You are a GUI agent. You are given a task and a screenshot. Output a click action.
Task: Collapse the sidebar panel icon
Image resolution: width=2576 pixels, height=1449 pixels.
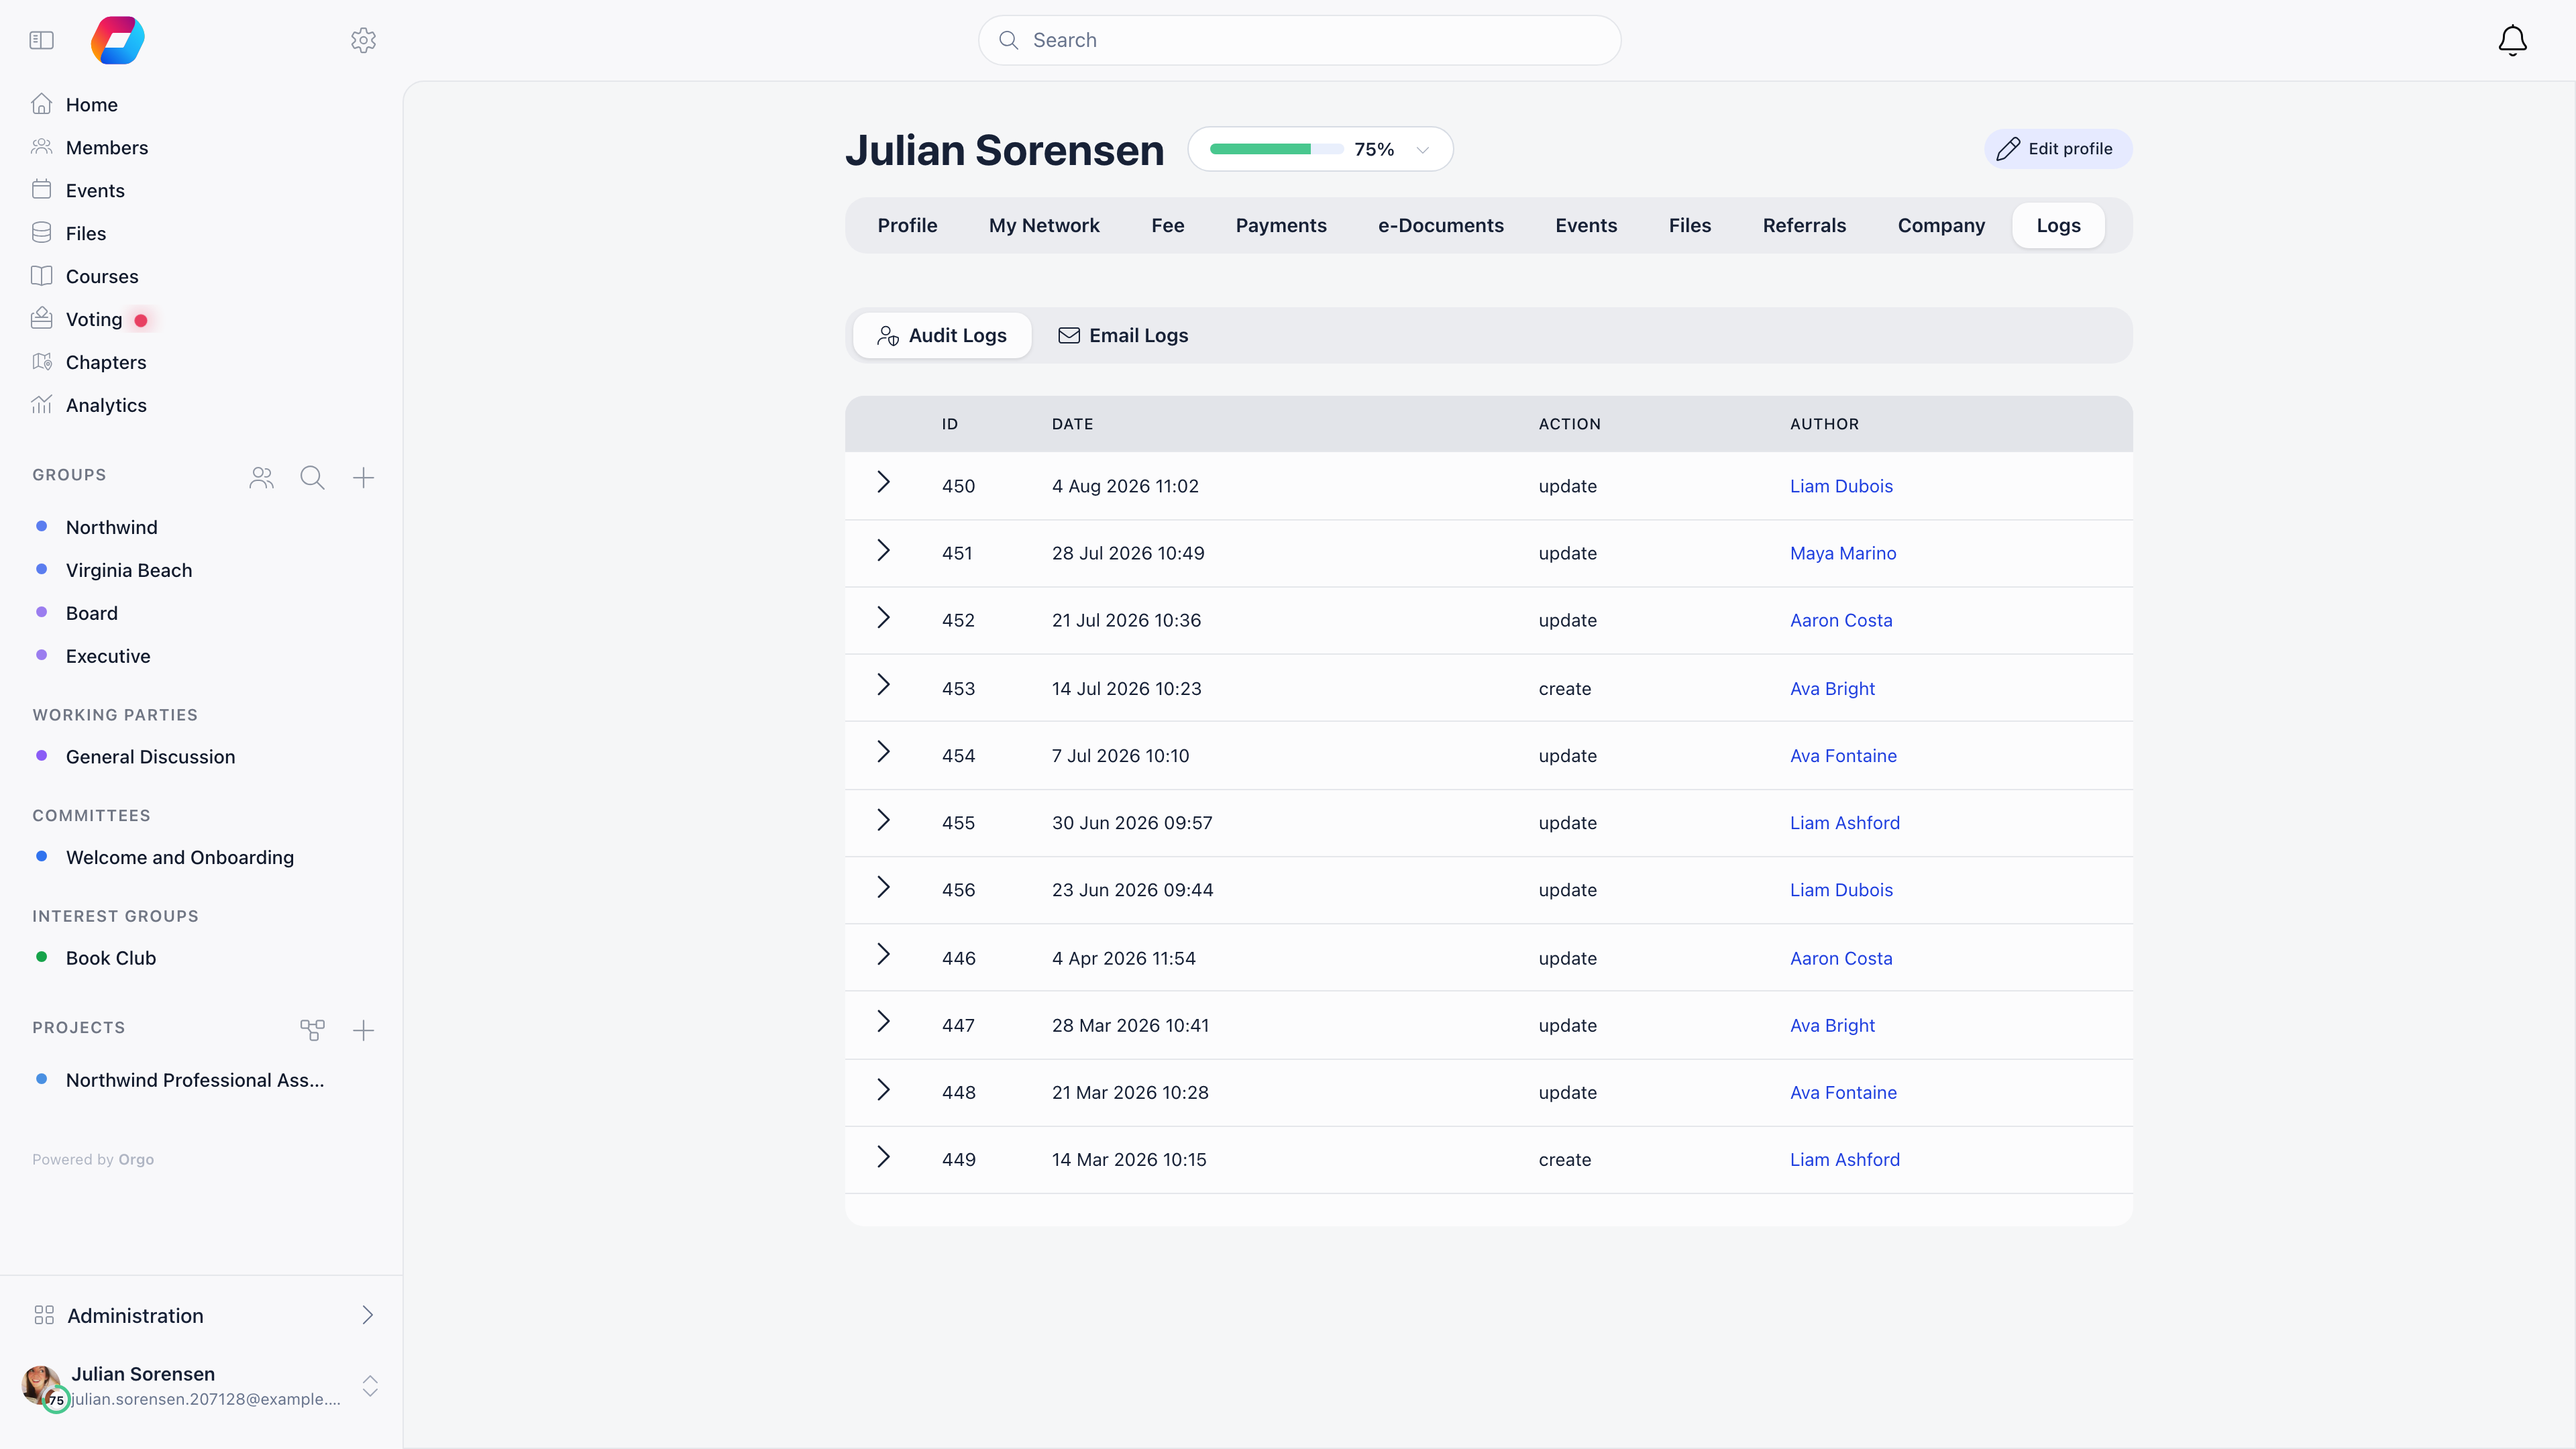click(41, 40)
